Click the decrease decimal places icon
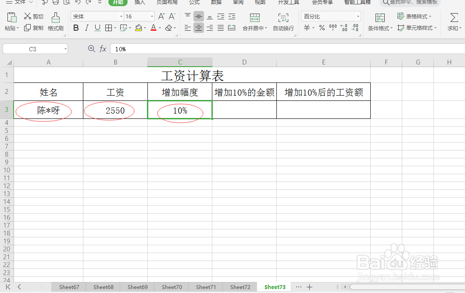465x293 pixels. 355,28
